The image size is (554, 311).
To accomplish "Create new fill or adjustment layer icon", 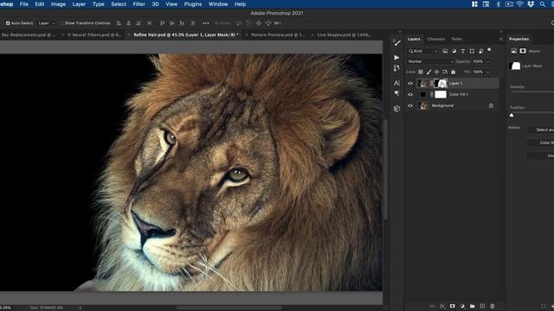I will (462, 306).
